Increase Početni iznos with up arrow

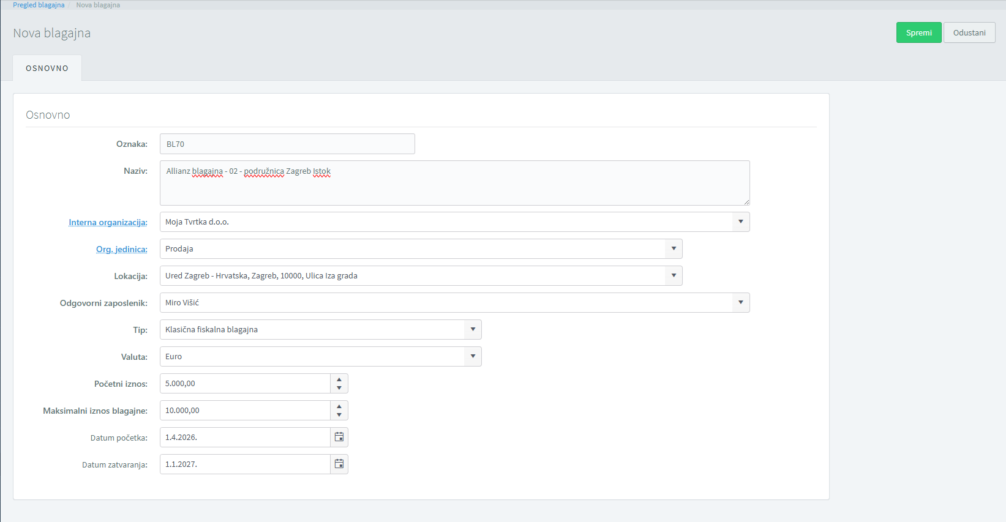click(x=339, y=379)
